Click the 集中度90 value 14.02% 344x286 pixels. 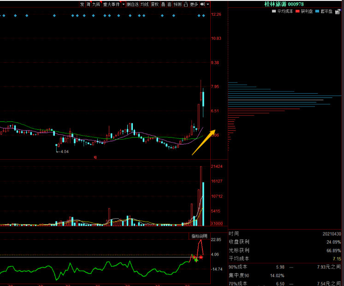coord(277,276)
